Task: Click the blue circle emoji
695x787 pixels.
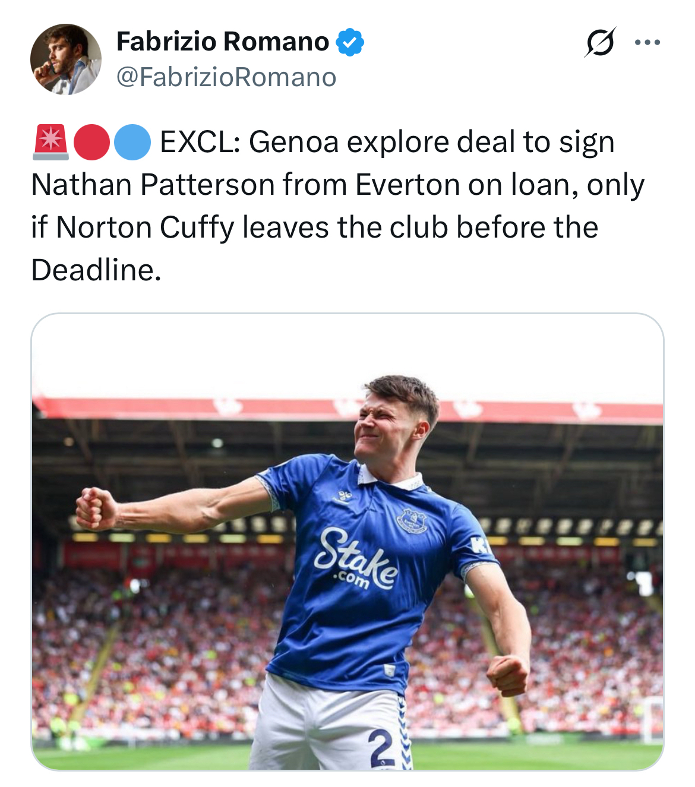Action: pos(132,143)
